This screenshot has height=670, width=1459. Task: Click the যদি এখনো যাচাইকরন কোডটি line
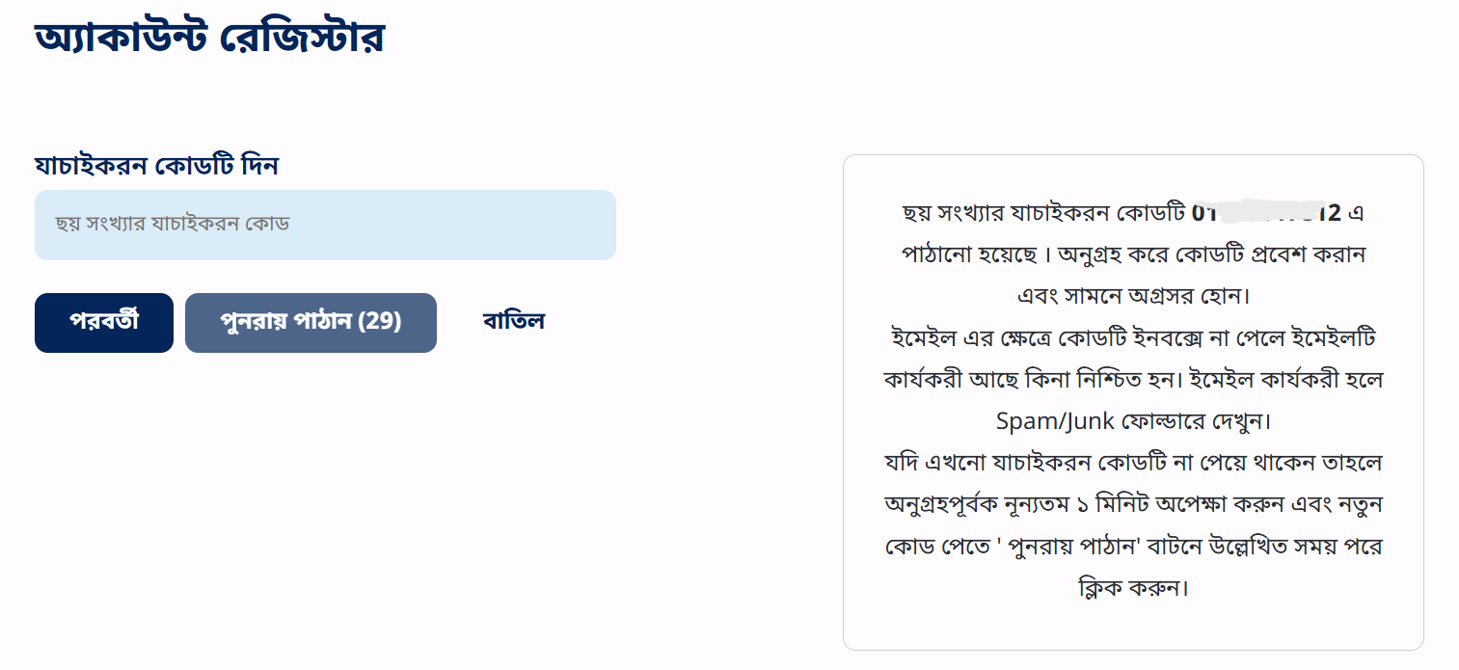[1133, 463]
